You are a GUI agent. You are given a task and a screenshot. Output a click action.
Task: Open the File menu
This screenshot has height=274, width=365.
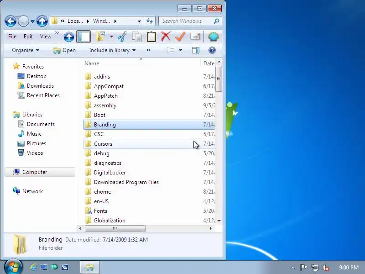12,37
